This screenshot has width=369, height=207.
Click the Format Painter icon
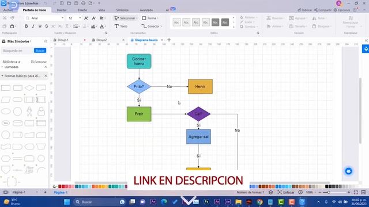[12, 18]
